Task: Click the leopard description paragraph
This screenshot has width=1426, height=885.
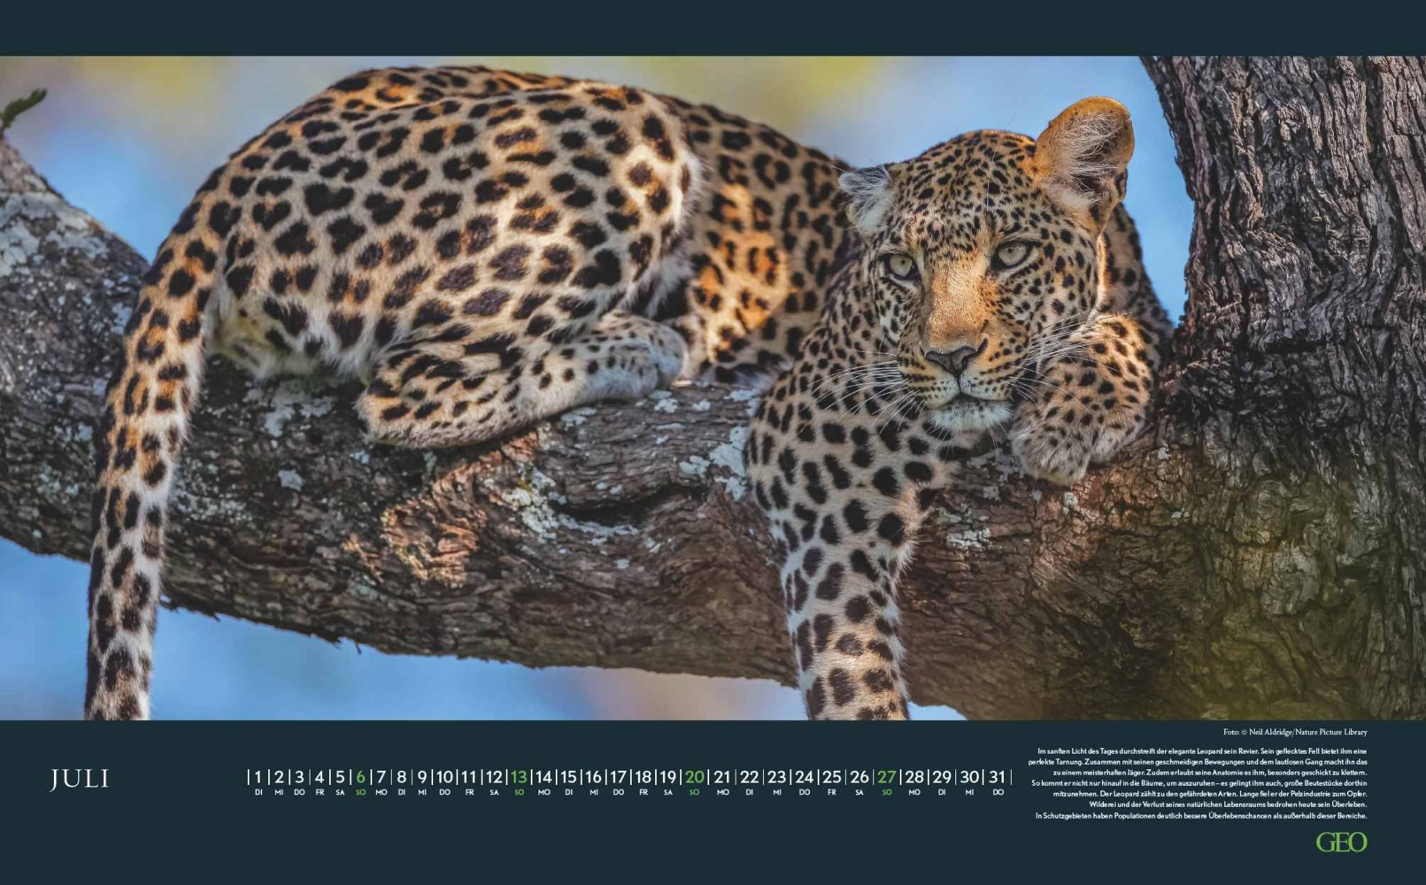Action: point(1199,783)
